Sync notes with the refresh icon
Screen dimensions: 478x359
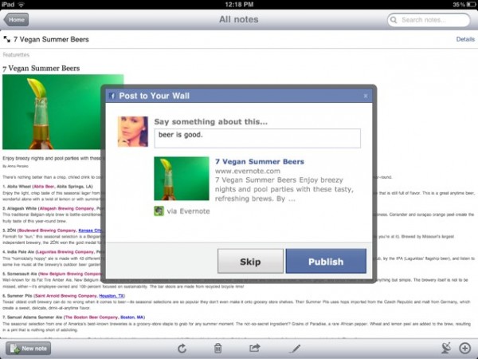tap(182, 349)
